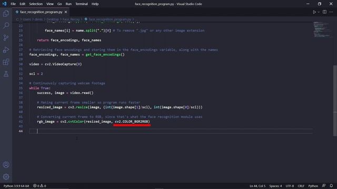337x189 pixels.
Task: Click Users in the breadcrumb path
Action: 27,19
